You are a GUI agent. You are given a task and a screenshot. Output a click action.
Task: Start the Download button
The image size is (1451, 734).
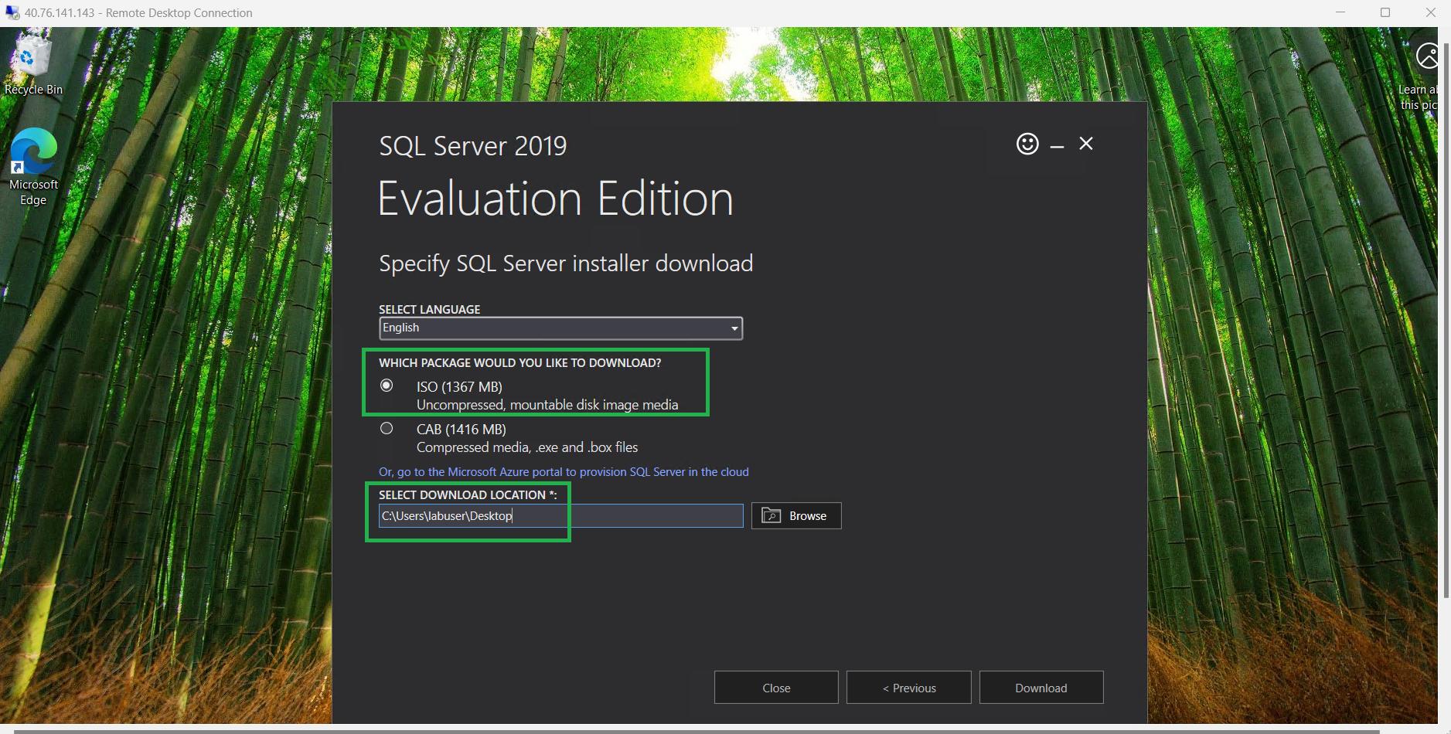[x=1041, y=688]
